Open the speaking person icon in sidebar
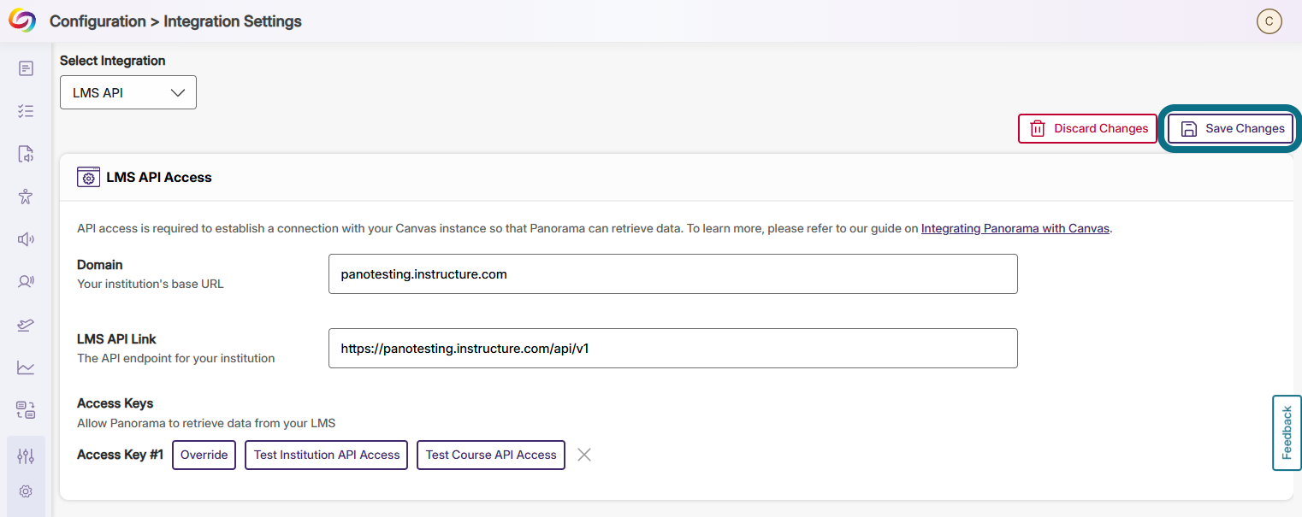The image size is (1302, 517). tap(26, 281)
